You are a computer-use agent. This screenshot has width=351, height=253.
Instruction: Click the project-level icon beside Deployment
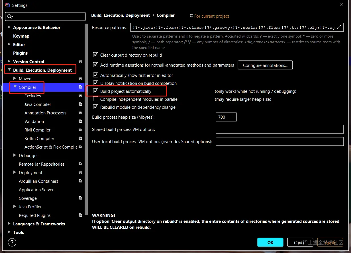pos(80,172)
